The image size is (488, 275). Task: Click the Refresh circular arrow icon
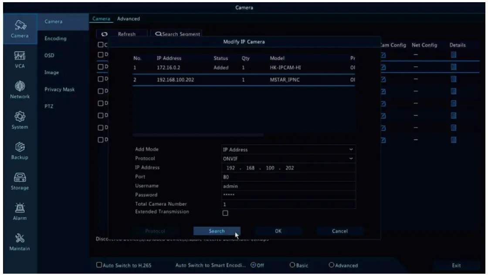click(104, 34)
